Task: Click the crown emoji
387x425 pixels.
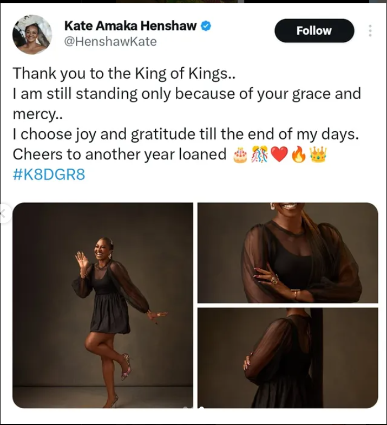Action: click(x=318, y=154)
